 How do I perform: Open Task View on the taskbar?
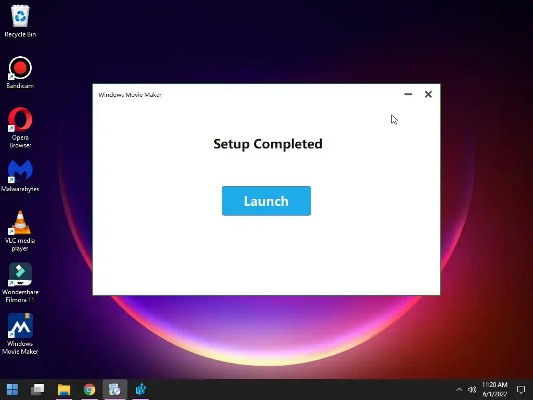(x=37, y=390)
